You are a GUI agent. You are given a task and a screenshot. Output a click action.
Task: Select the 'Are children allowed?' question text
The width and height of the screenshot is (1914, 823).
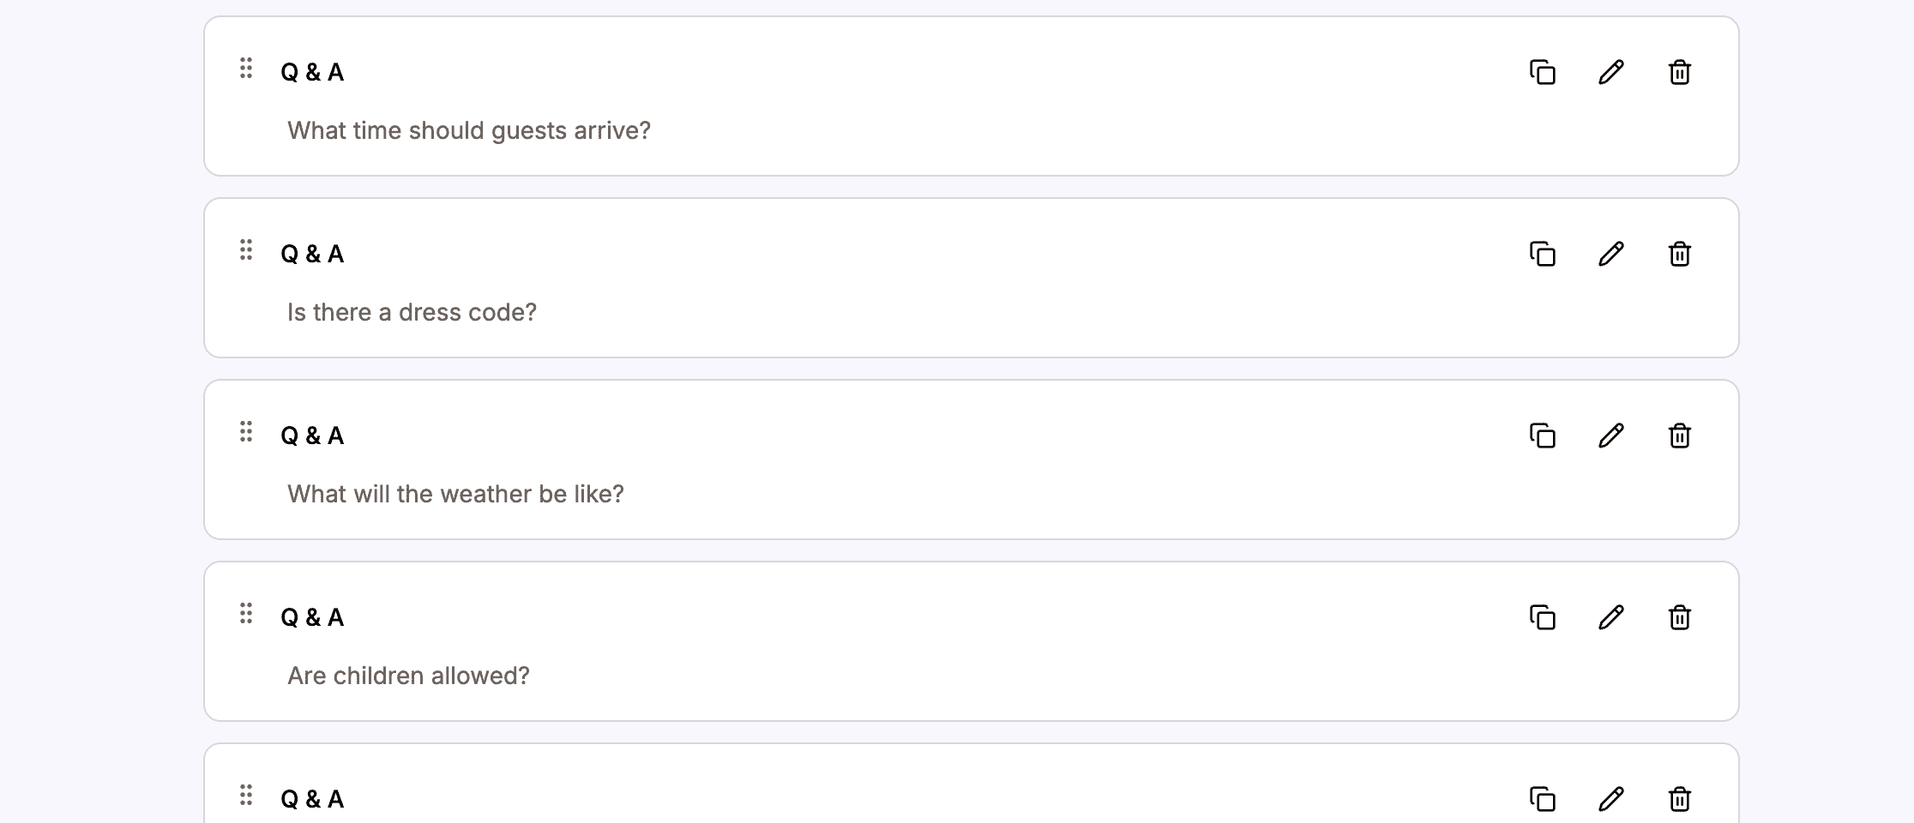(x=408, y=676)
